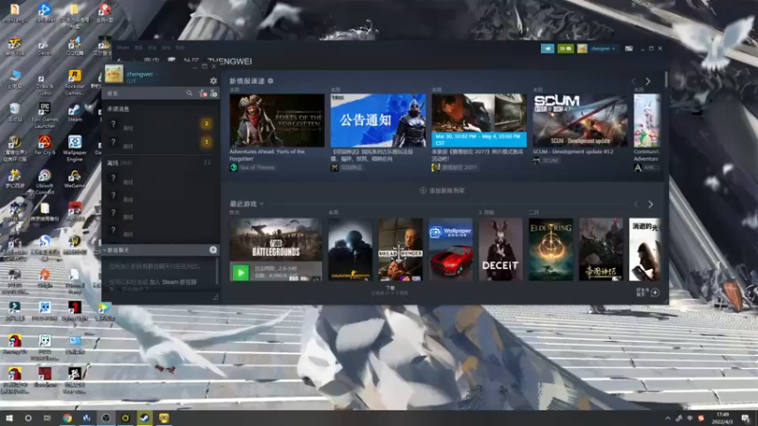Open the Games menu in Steam menu bar
758x426 pixels.
(x=167, y=47)
